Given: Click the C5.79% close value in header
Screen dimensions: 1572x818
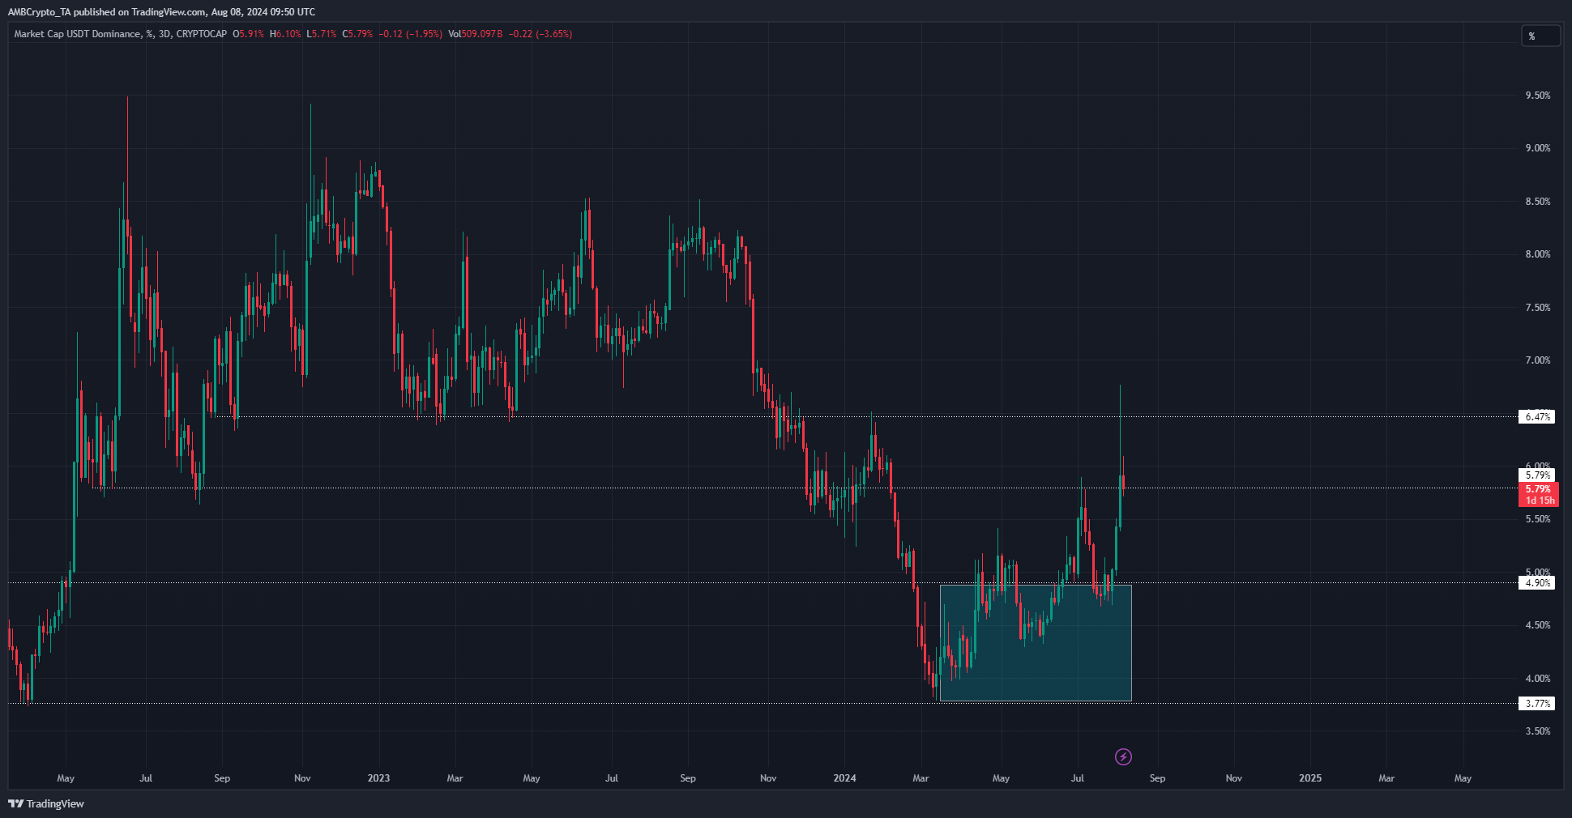Looking at the screenshot, I should click(357, 34).
